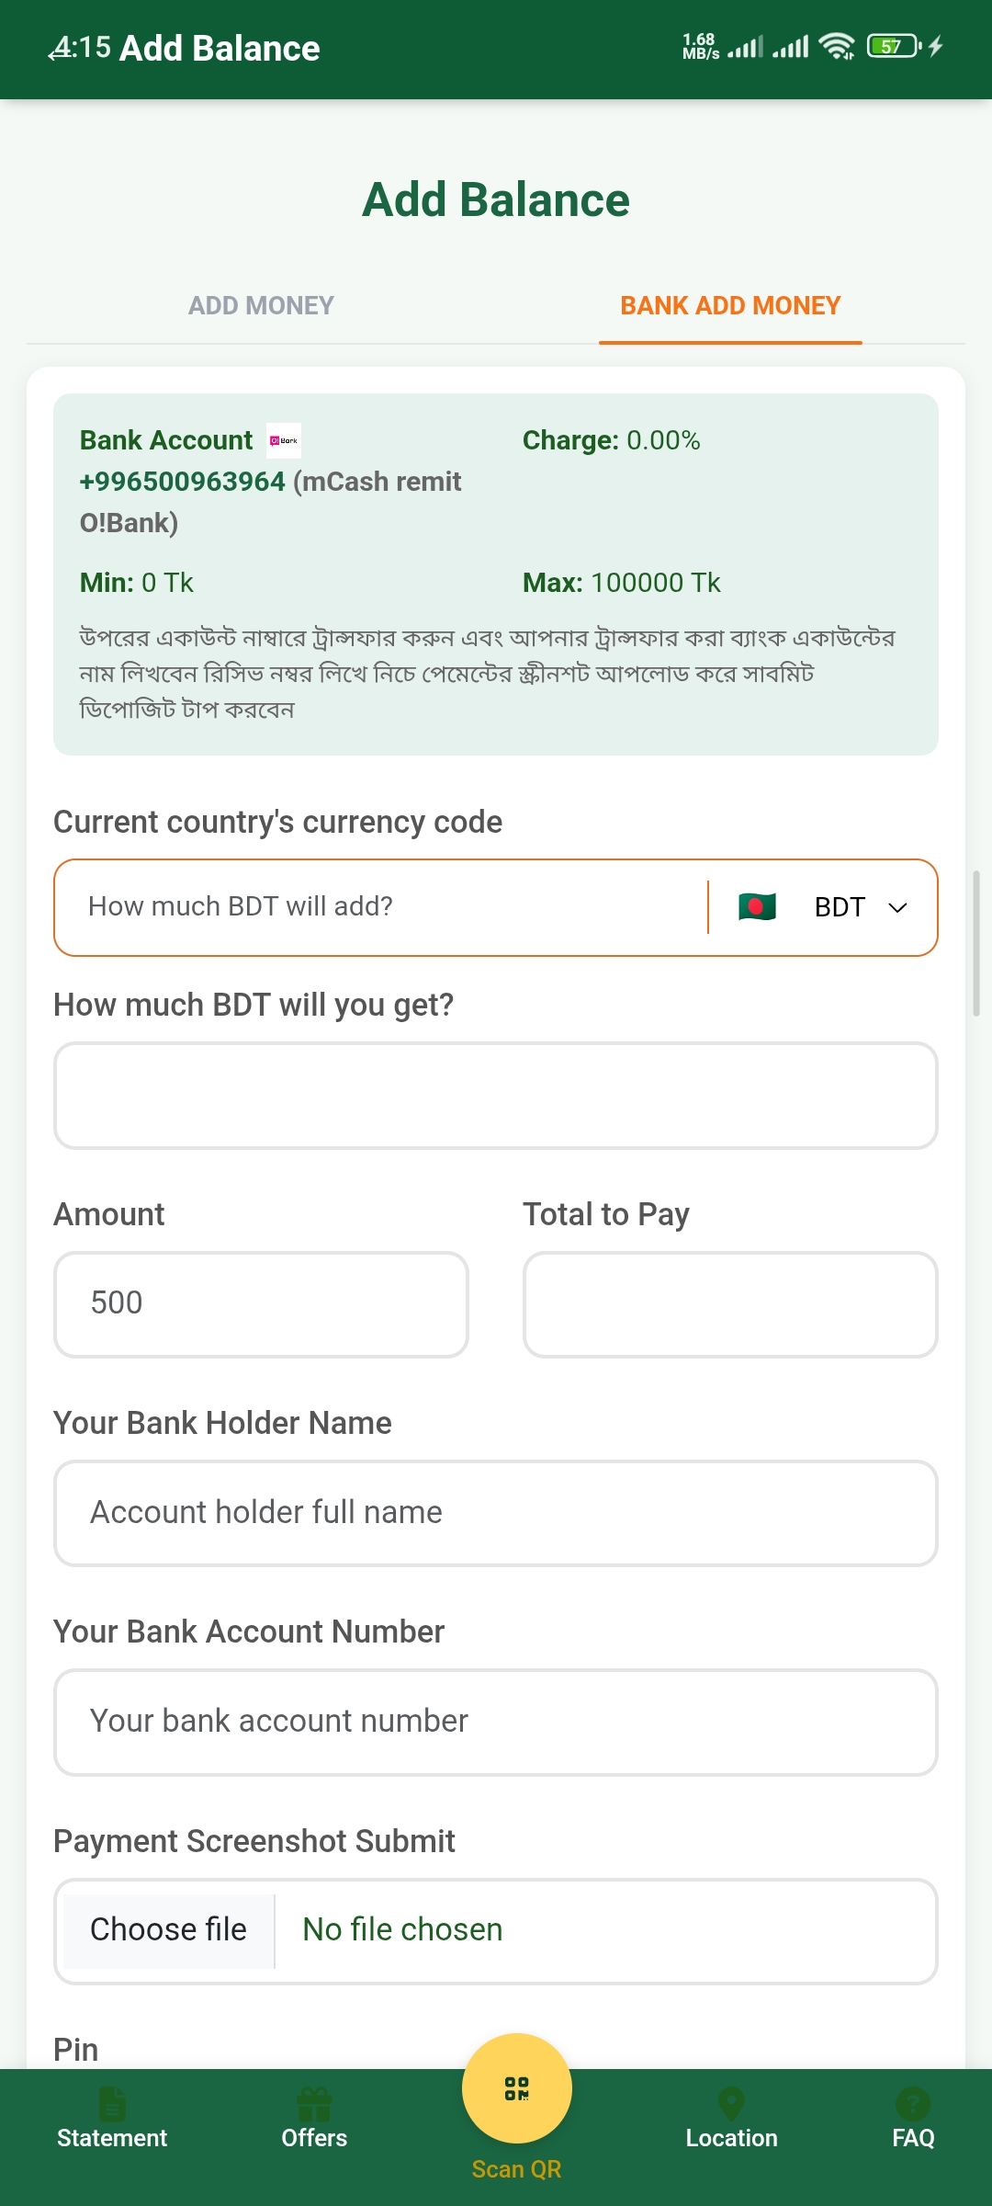Click the Your bank account number field
Image resolution: width=992 pixels, height=2206 pixels.
pyautogui.click(x=496, y=1722)
